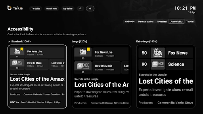This screenshot has height=114, width=203.
Task: Switch to the Speedtest tab
Action: pos(162,22)
